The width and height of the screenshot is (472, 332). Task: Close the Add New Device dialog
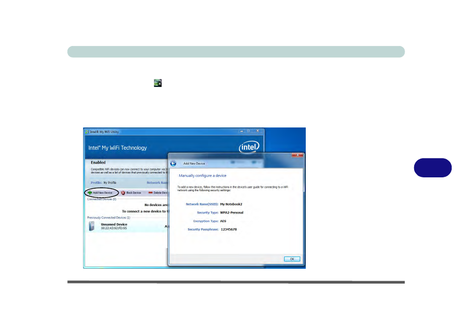[298, 156]
